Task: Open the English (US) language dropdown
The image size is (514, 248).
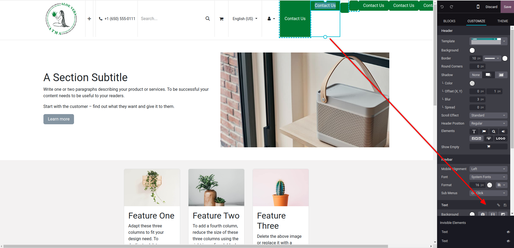Action: [x=245, y=19]
